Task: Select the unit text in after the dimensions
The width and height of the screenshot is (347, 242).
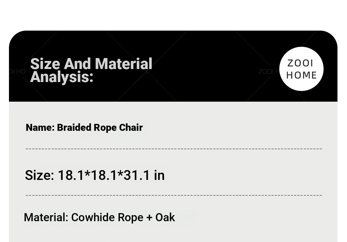Action: point(159,175)
